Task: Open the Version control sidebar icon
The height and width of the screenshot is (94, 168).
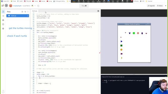Action: tap(3, 16)
